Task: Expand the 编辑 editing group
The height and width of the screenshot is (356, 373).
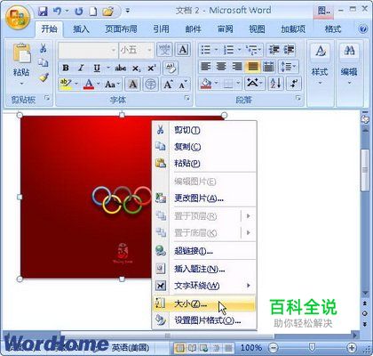Action: click(349, 64)
